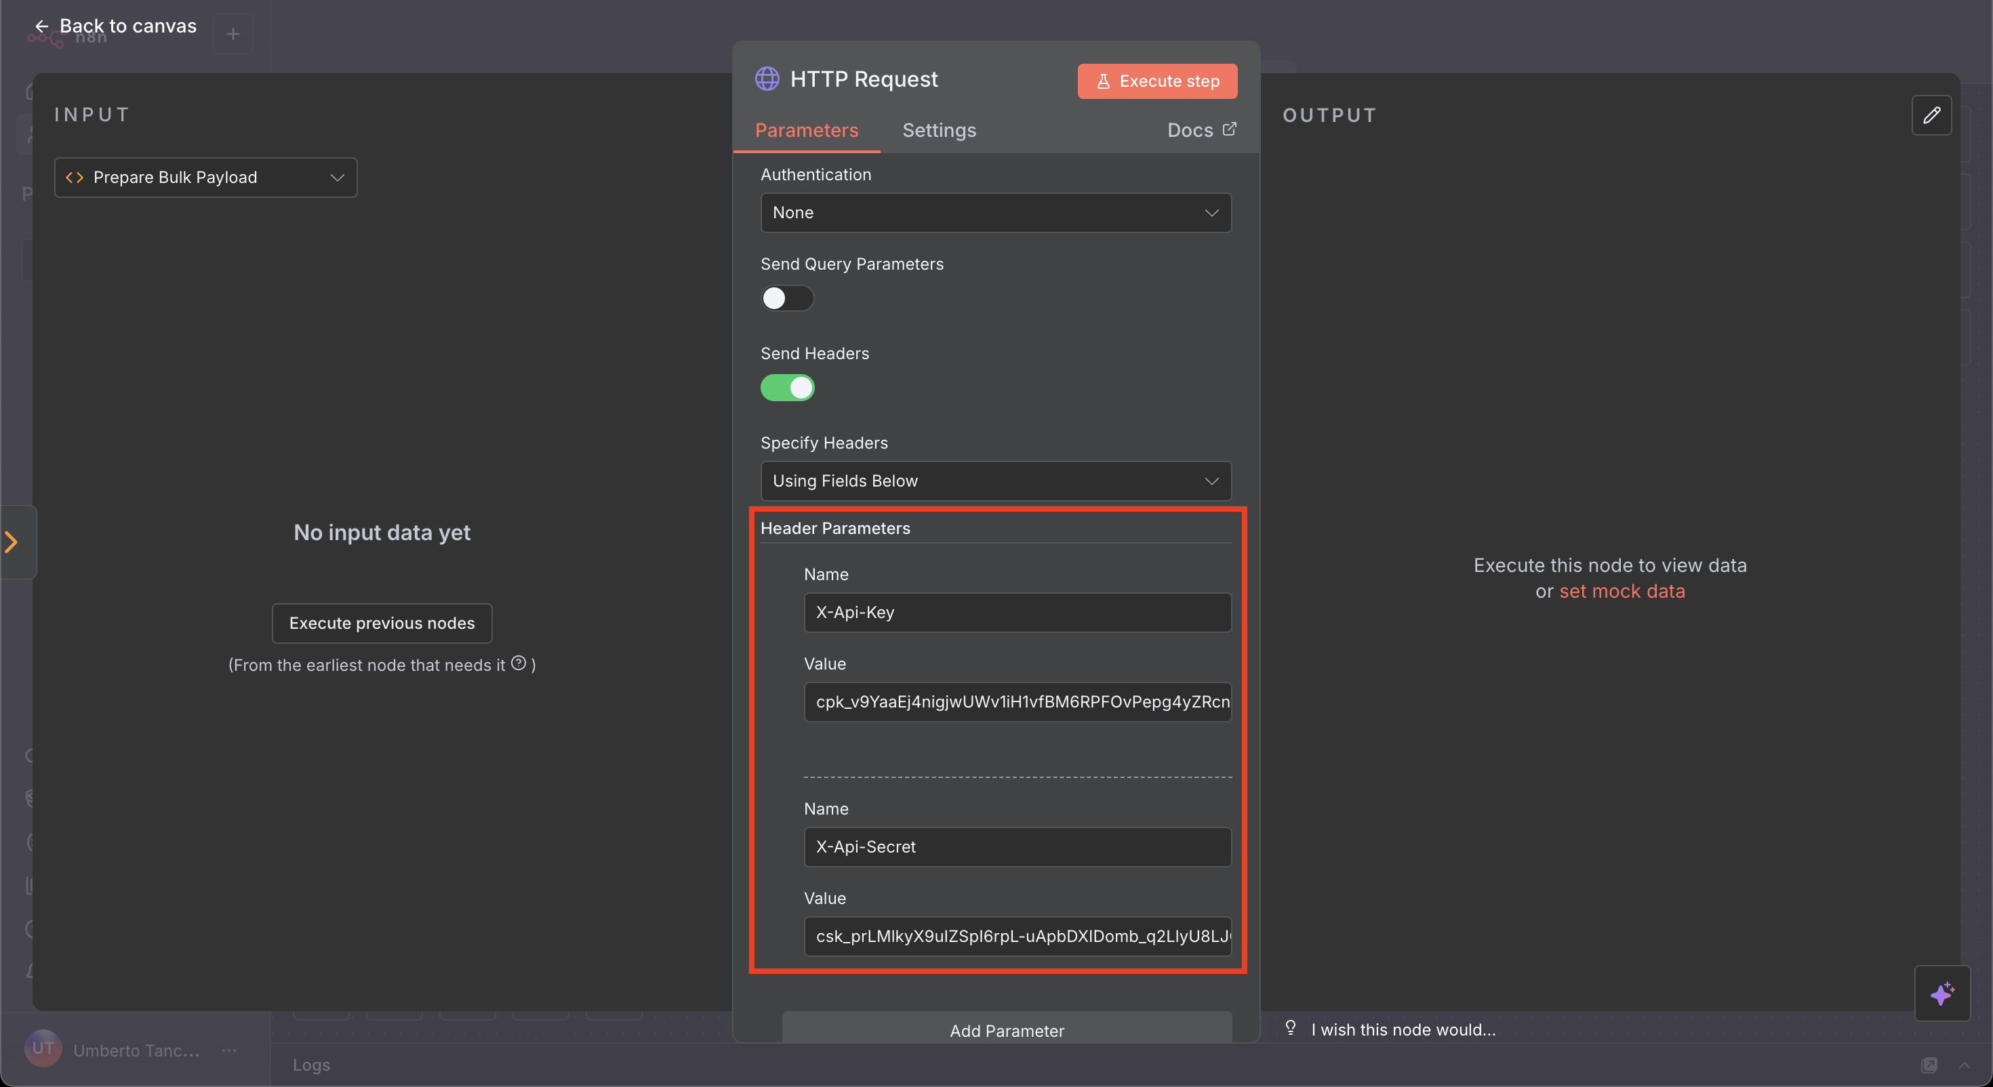Open the Prepare Bulk Payload input selector
This screenshot has height=1087, width=1993.
[206, 178]
